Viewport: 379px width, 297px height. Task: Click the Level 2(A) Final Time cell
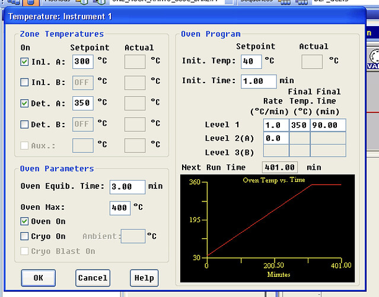(x=328, y=138)
